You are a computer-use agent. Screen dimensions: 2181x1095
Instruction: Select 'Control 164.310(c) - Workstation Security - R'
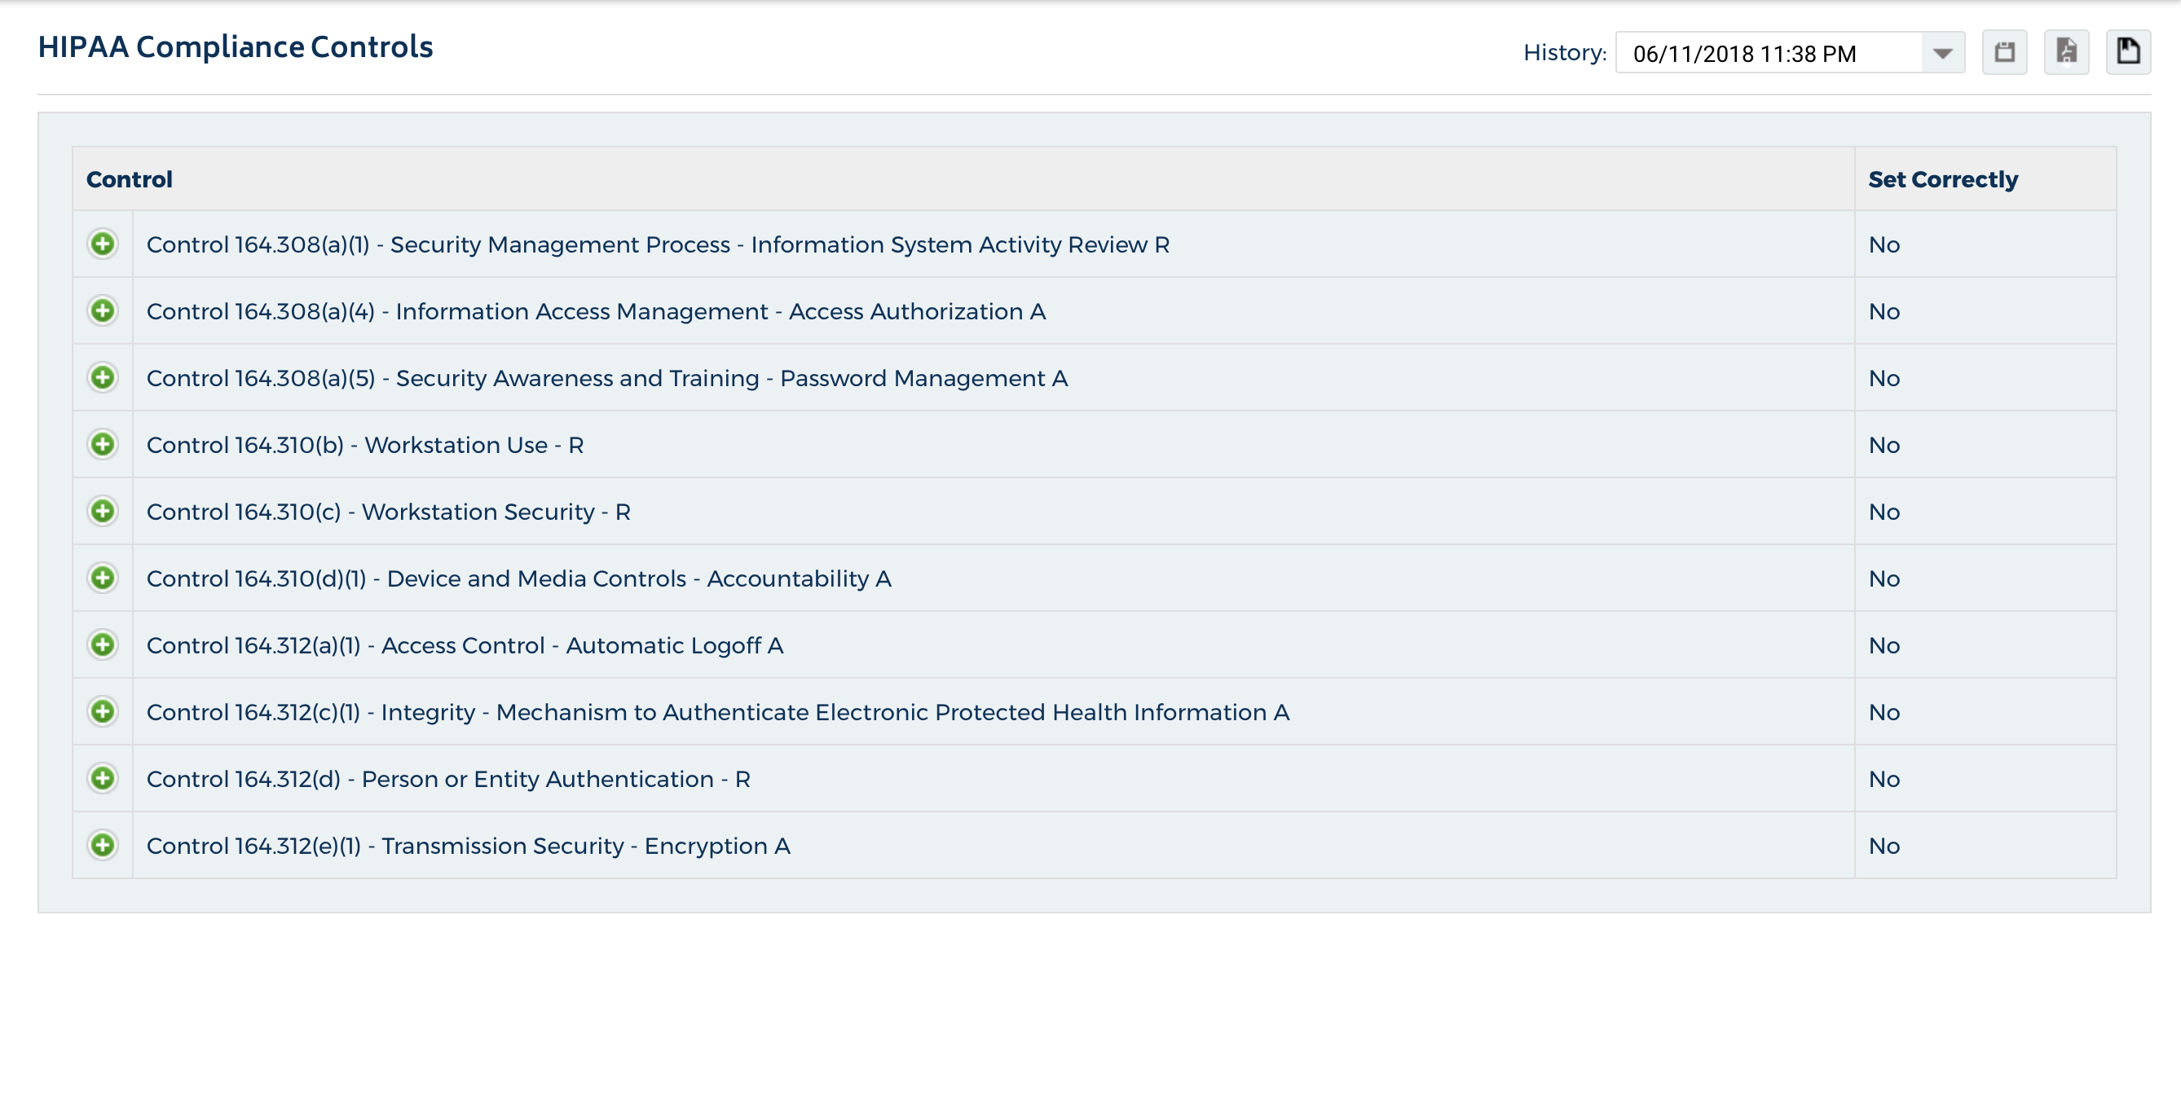click(x=389, y=512)
